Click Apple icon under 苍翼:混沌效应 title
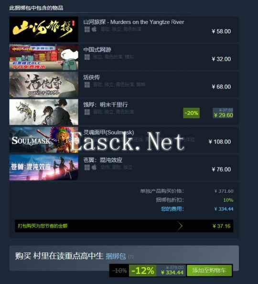The height and width of the screenshot is (284, 258). 94,167
